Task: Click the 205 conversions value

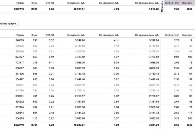Action: click(x=190, y=118)
